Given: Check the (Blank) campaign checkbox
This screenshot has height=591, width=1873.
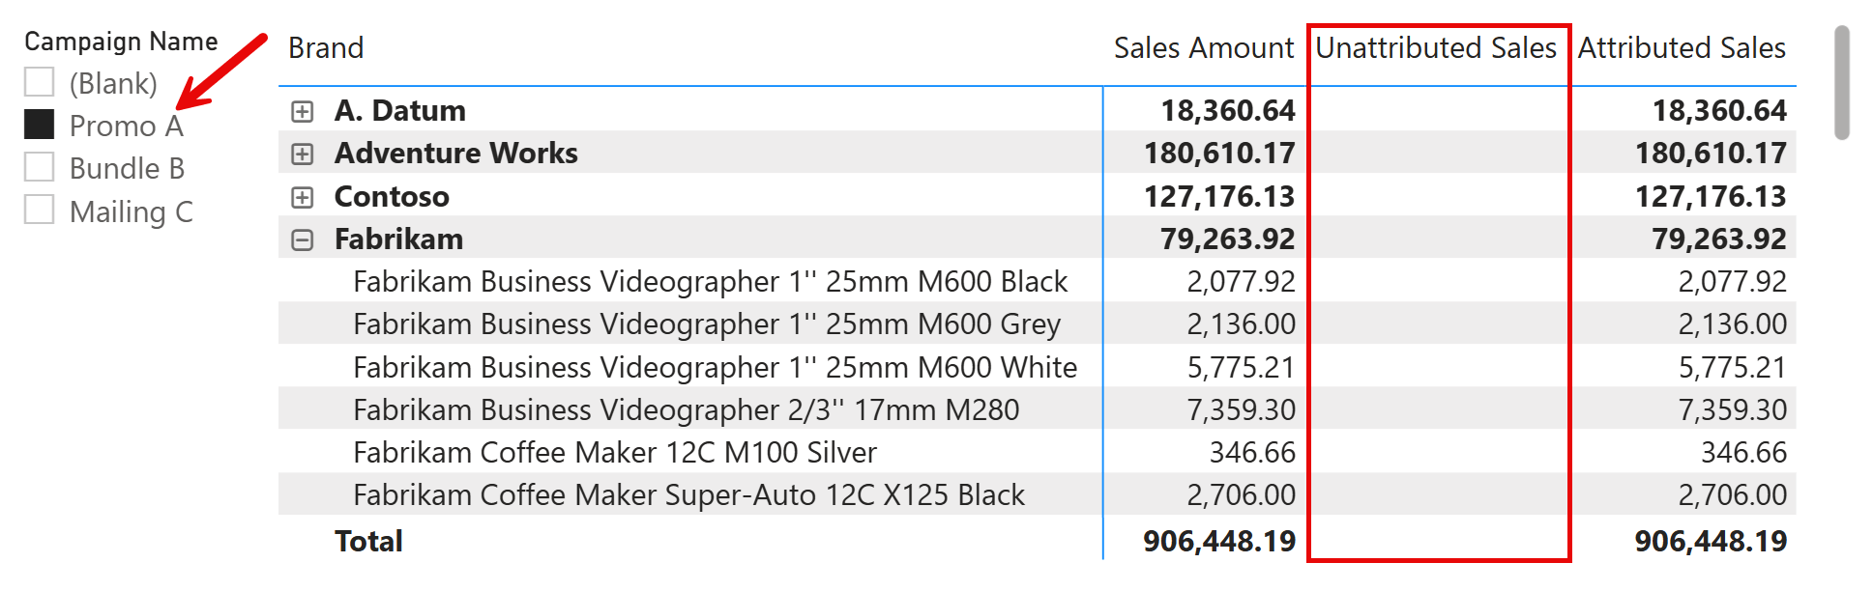Looking at the screenshot, I should [40, 83].
